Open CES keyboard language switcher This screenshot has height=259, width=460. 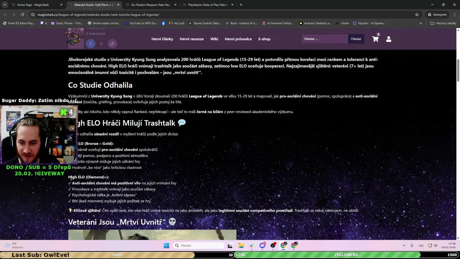click(421, 246)
